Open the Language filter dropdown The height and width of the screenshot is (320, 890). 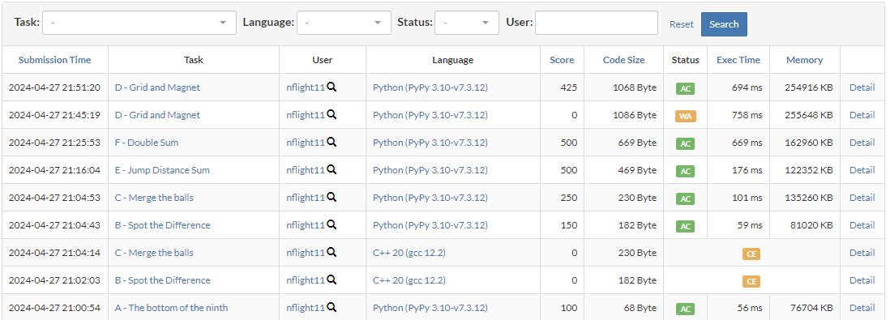(344, 23)
